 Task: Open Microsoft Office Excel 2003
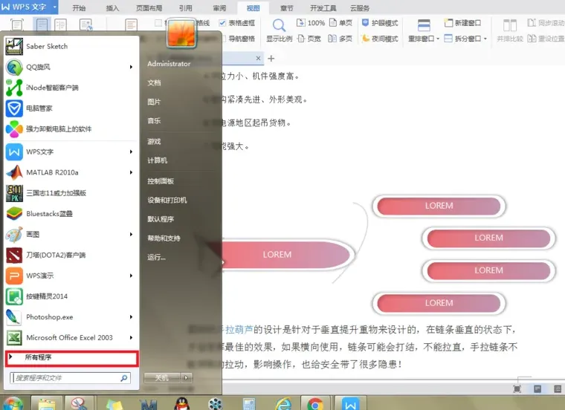[71, 338]
